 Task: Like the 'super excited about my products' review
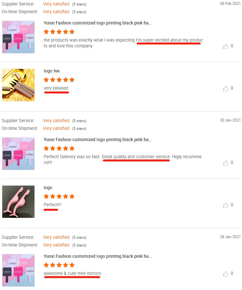(x=226, y=46)
